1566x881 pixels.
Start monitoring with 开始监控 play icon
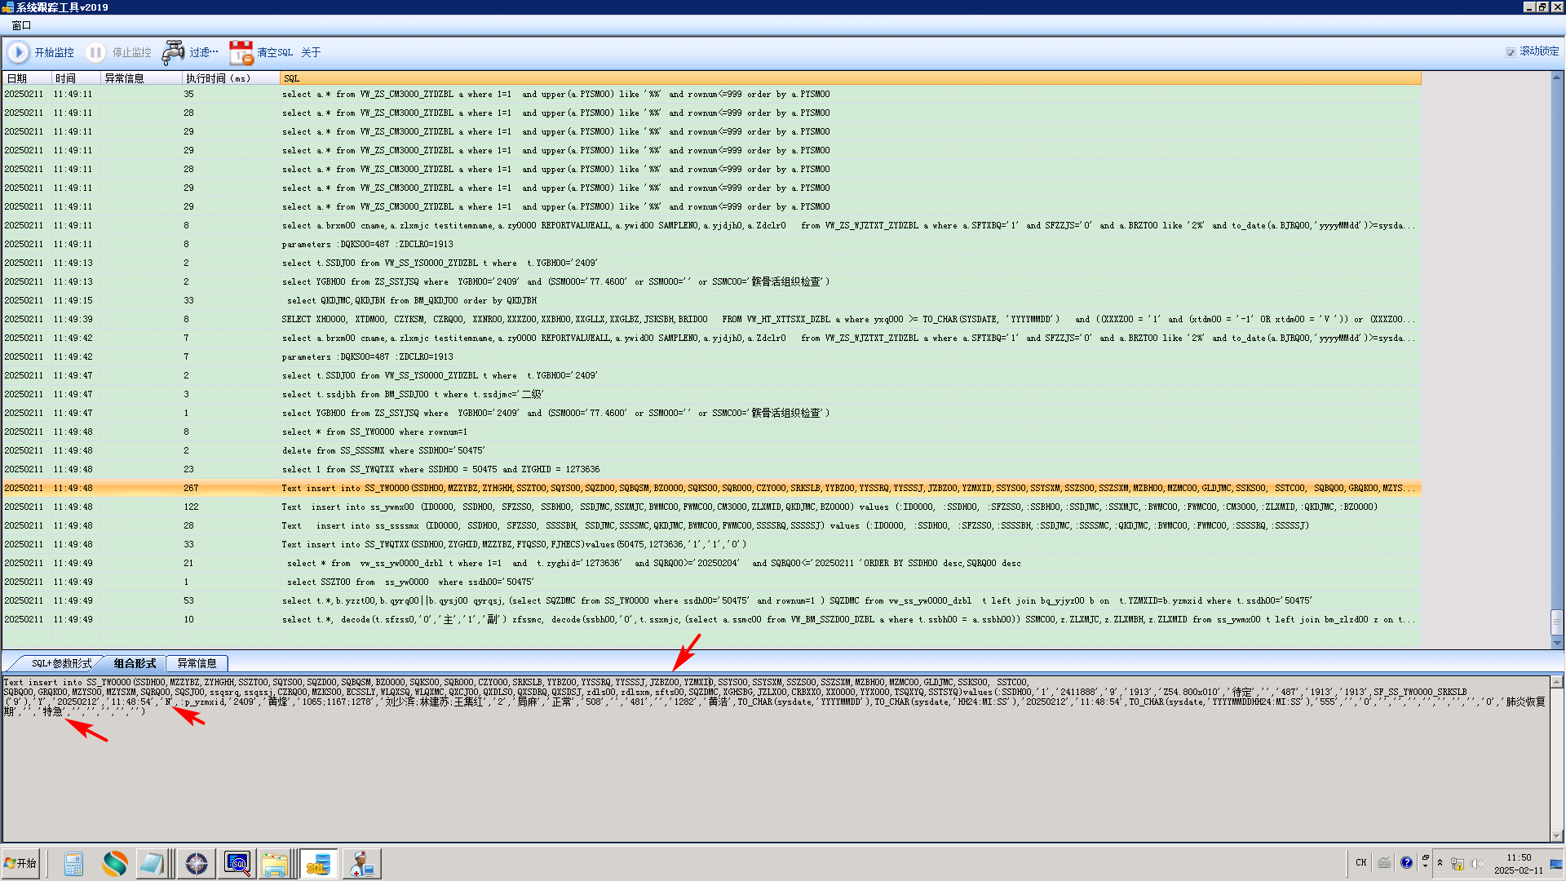coord(18,52)
